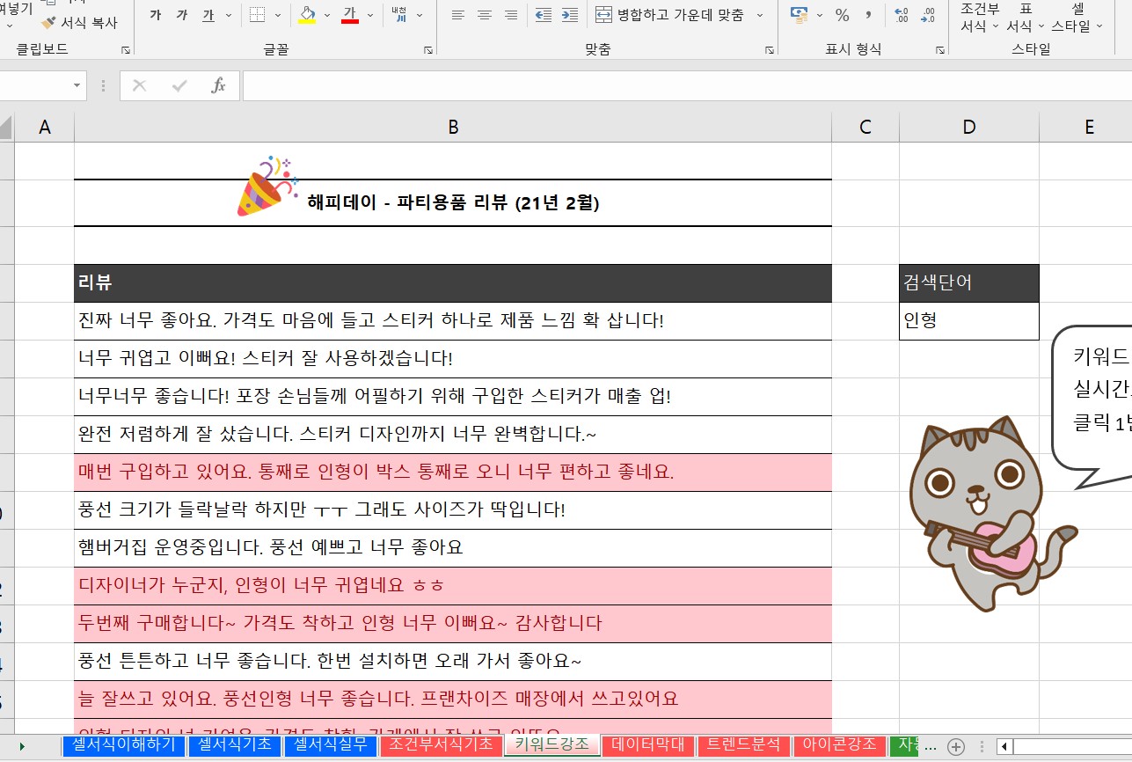Align text to the right
The width and height of the screenshot is (1132, 762).
click(510, 16)
